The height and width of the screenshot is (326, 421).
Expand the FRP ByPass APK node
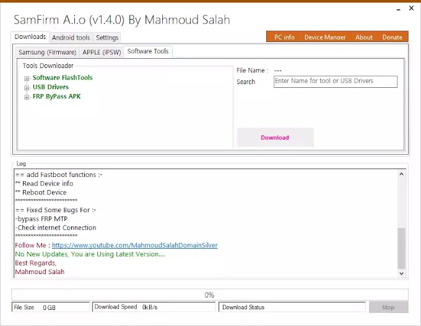27,97
